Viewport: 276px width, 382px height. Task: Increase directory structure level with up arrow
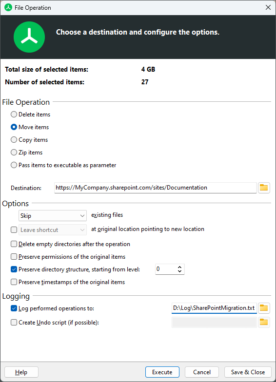[x=179, y=267]
